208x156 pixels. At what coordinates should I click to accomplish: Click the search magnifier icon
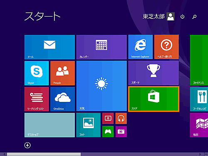click(x=194, y=17)
